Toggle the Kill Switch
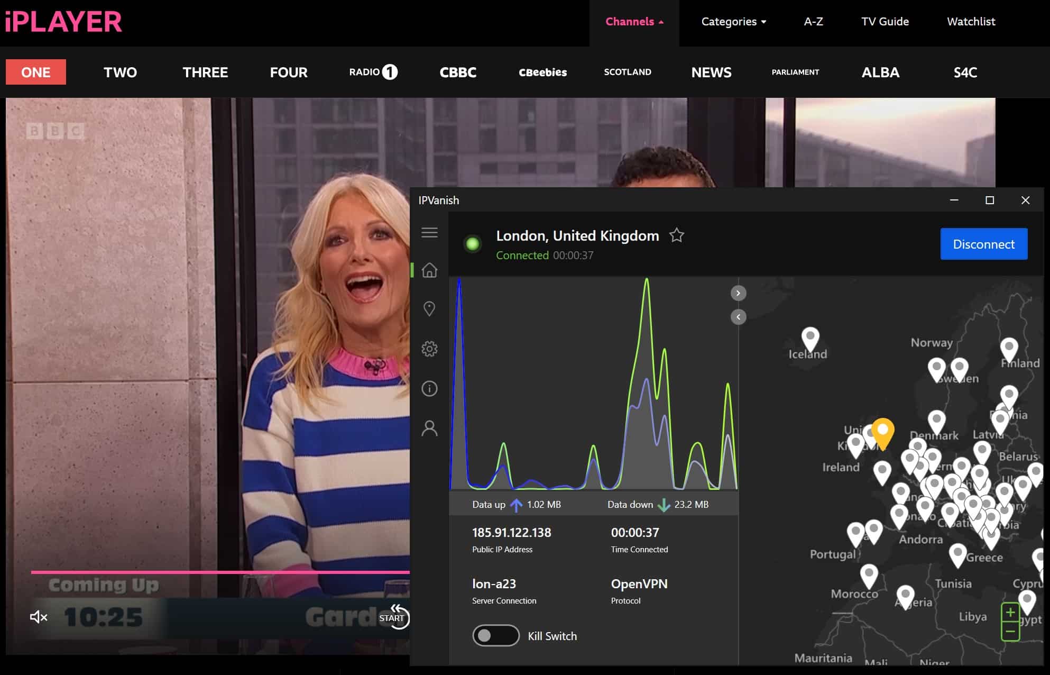Viewport: 1050px width, 675px height. [x=495, y=635]
